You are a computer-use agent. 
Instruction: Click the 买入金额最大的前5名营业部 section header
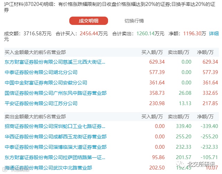[x=35, y=52]
